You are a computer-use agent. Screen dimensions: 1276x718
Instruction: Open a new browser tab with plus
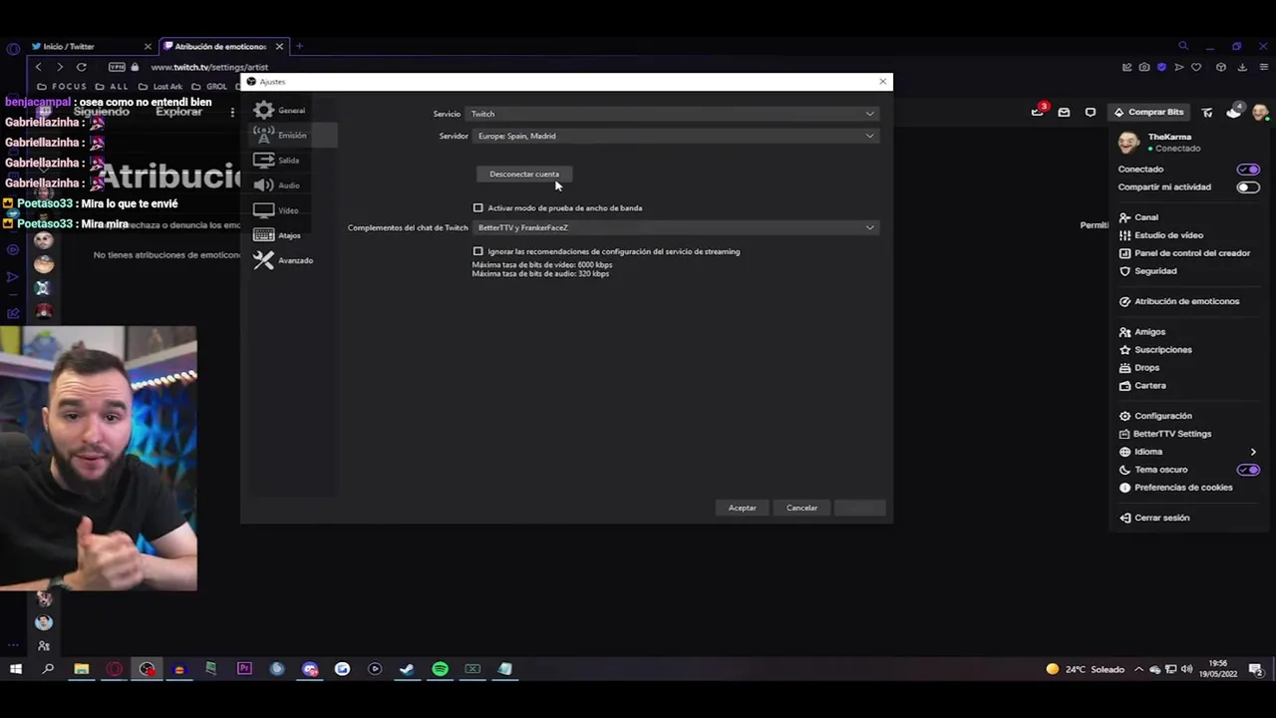pos(299,46)
